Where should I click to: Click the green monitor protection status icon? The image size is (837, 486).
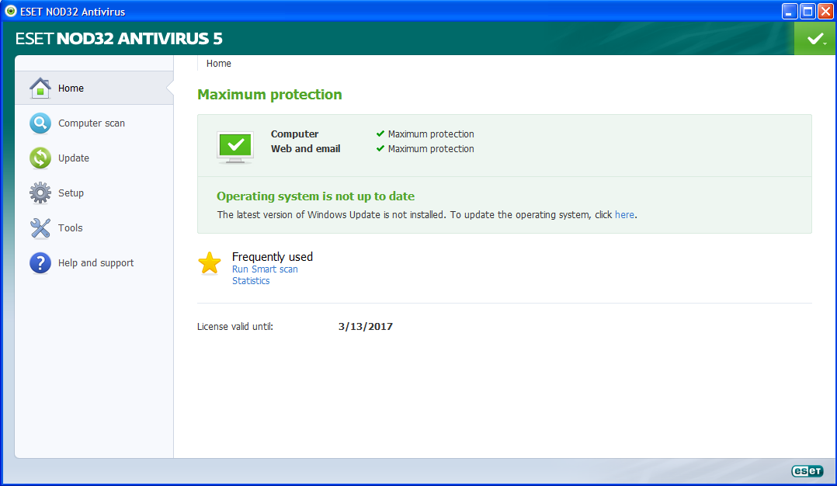[234, 147]
